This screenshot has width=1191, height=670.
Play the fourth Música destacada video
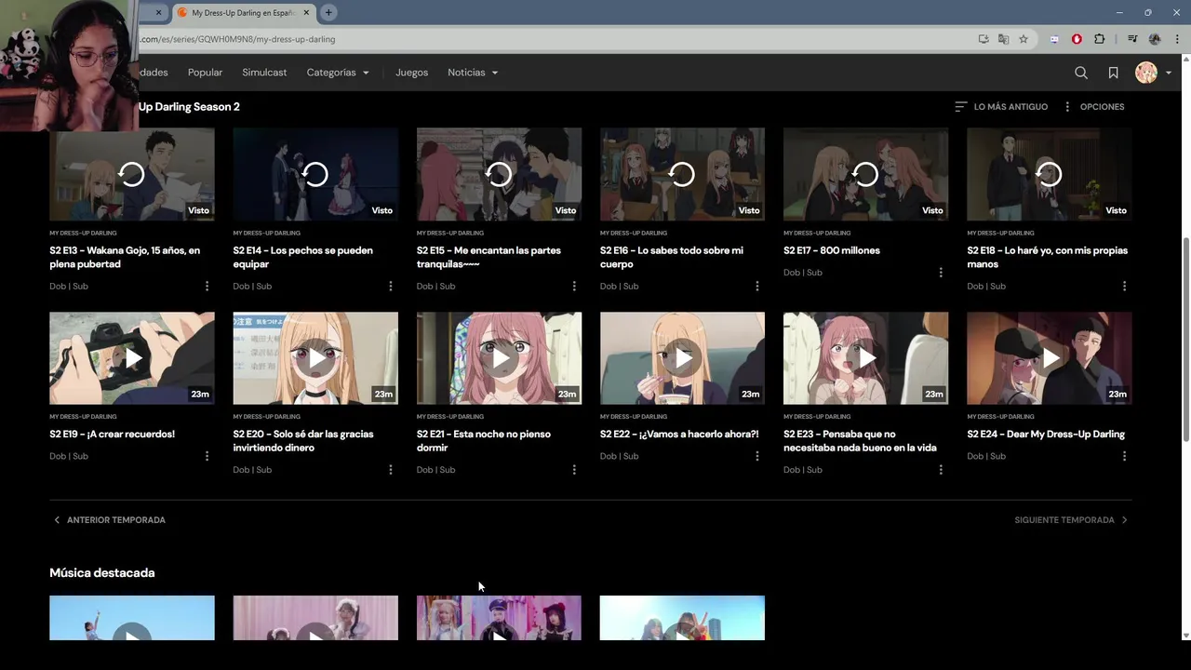682,618
